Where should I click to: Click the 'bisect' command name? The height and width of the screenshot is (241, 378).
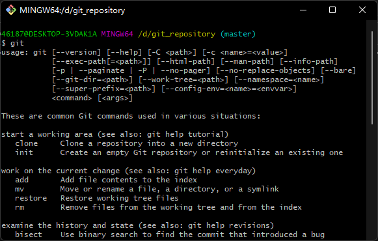[x=29, y=234]
